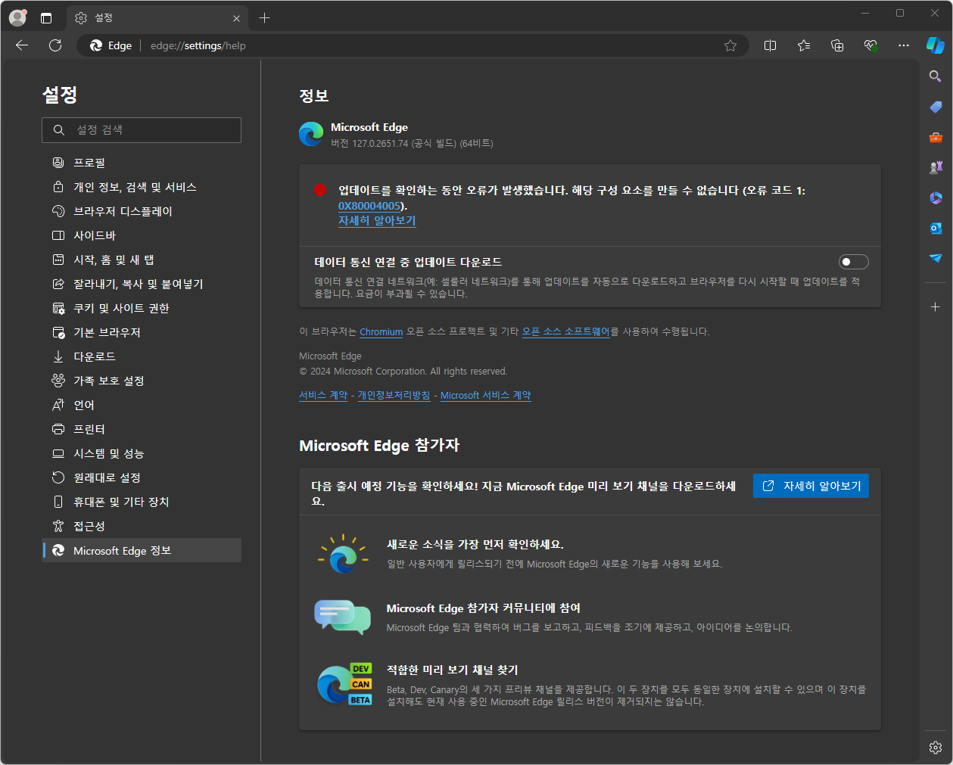Viewport: 953px width, 765px height.
Task: Add a sidebar app with plus icon
Action: (936, 306)
